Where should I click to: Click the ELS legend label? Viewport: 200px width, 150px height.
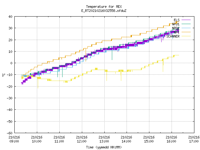pos(177,20)
